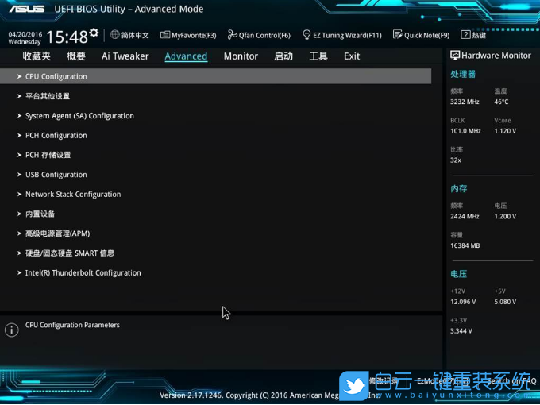Expand System Agent (SA) Configuration
This screenshot has width=540, height=405.
(79, 116)
